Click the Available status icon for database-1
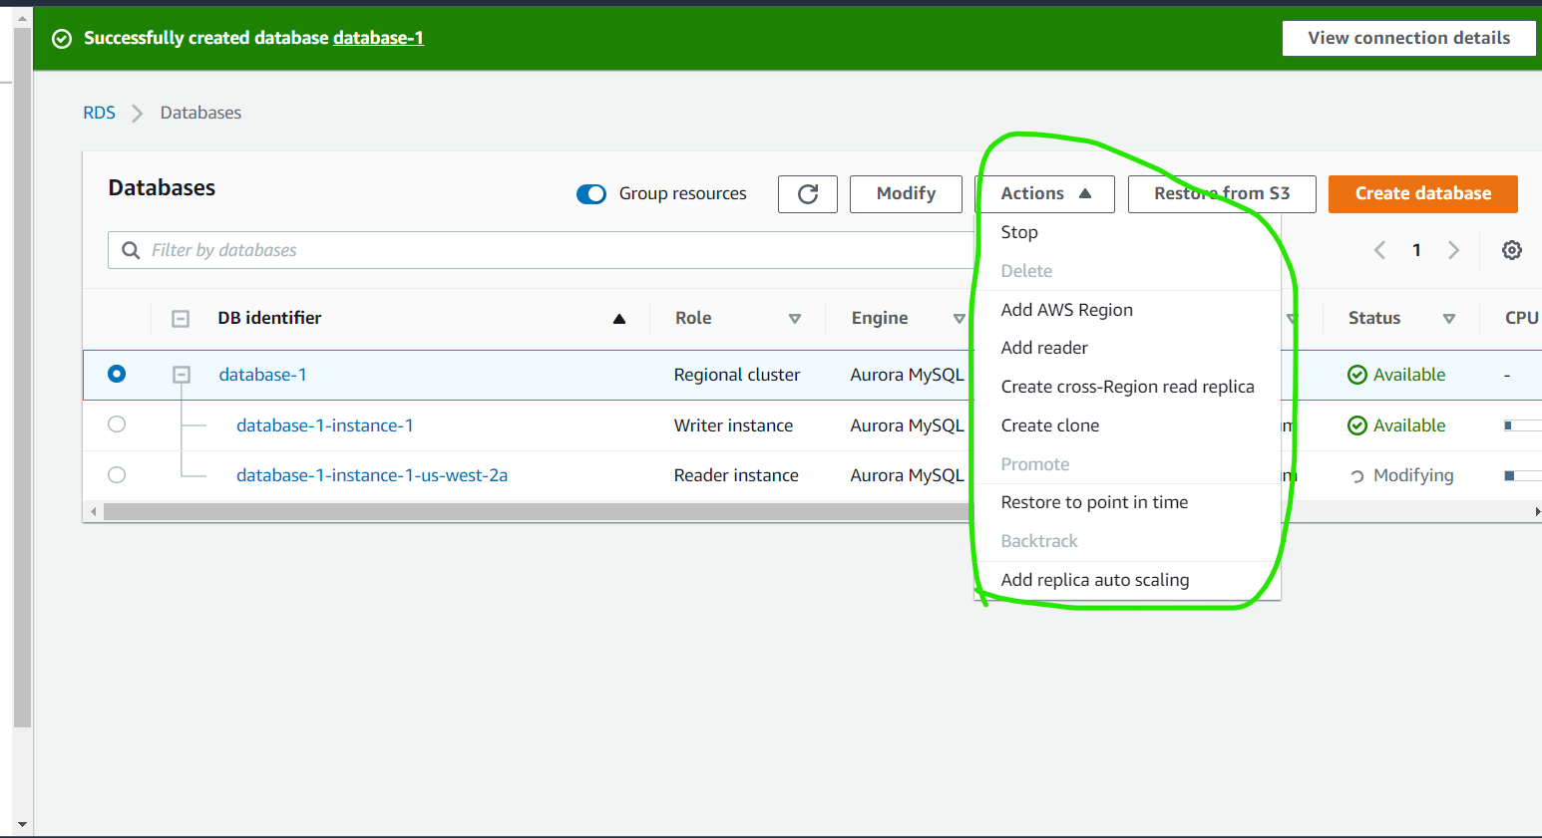The image size is (1542, 838). [x=1356, y=374]
